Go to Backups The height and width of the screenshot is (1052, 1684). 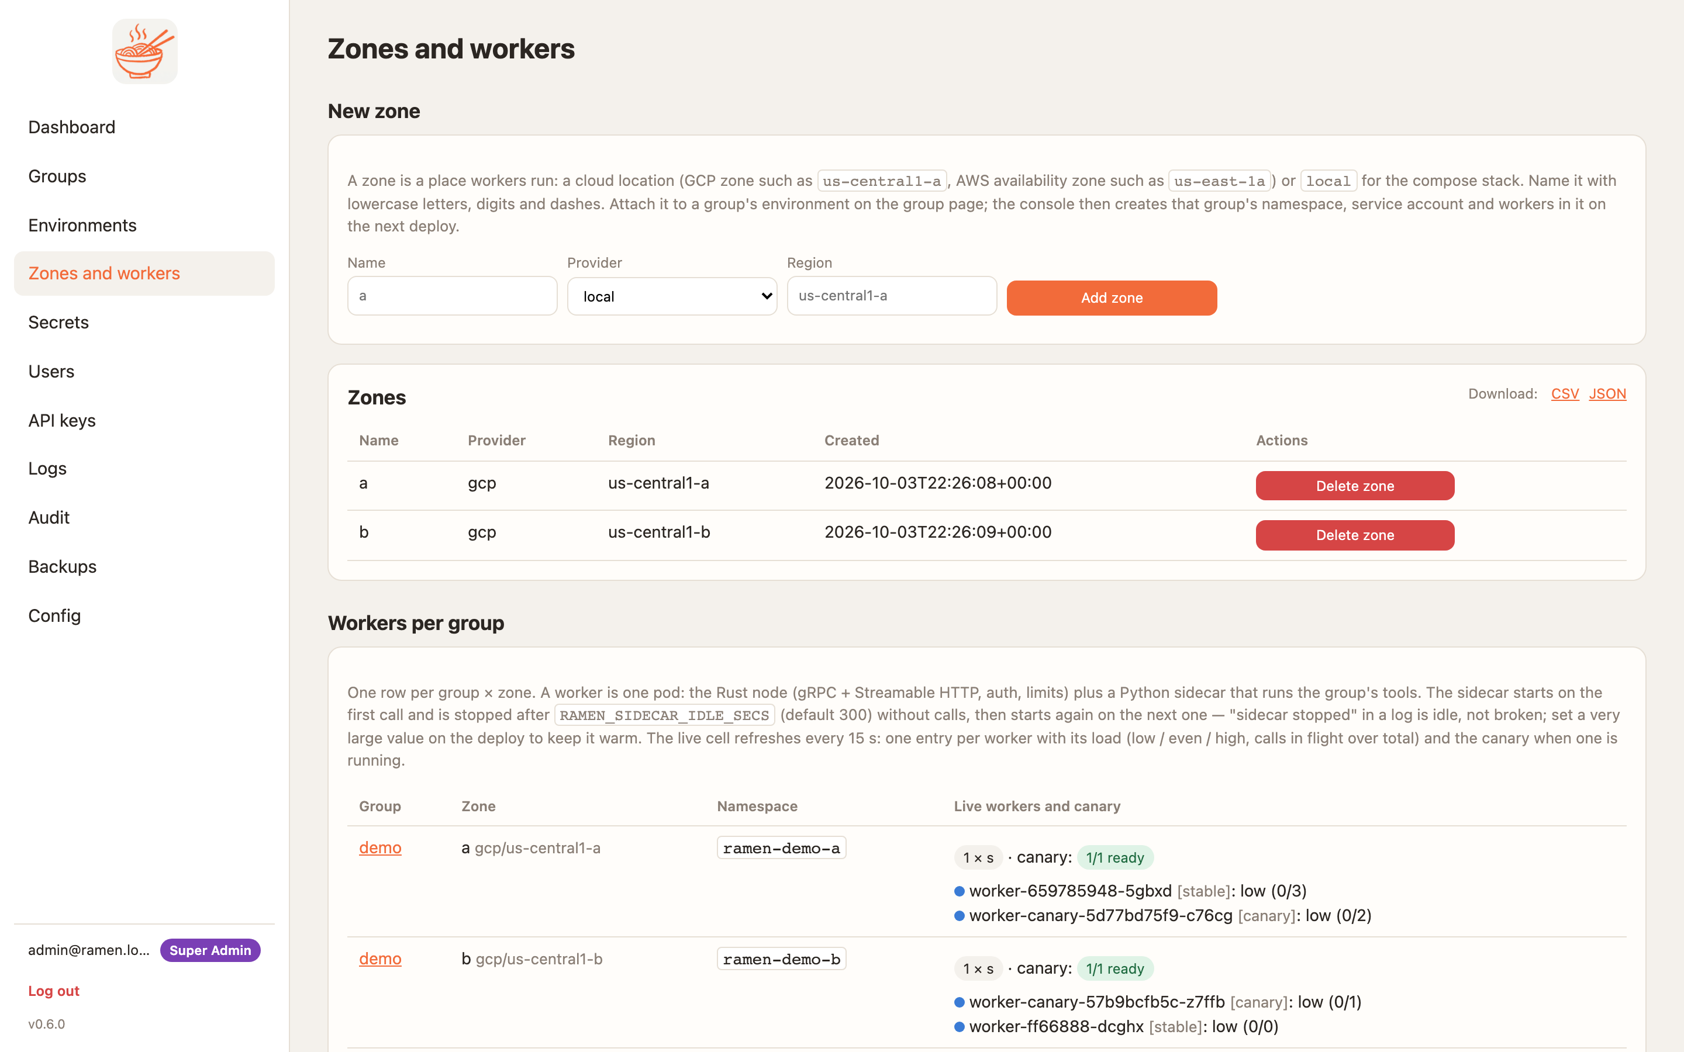click(x=63, y=566)
